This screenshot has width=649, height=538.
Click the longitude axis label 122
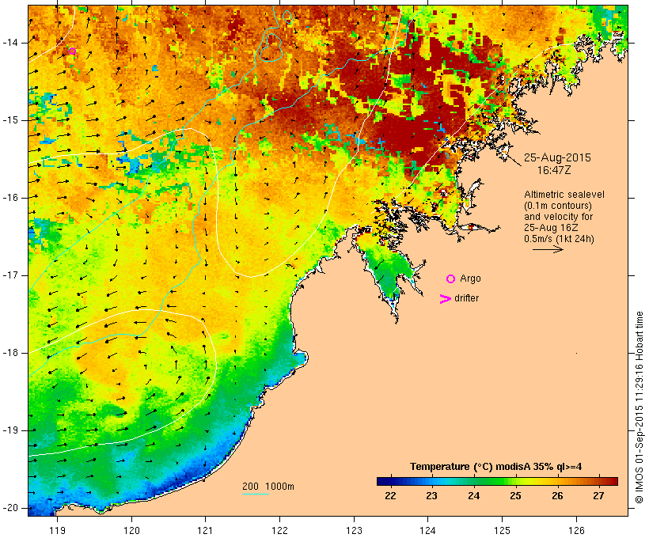[x=280, y=530]
